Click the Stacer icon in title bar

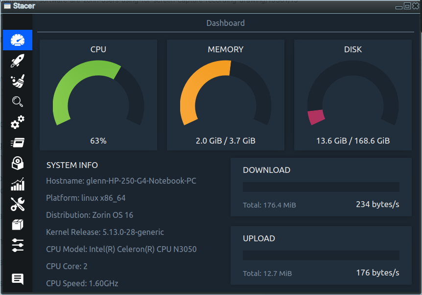(7, 6)
